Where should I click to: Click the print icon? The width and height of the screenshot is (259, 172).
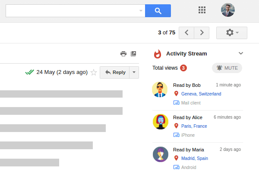[x=123, y=54]
